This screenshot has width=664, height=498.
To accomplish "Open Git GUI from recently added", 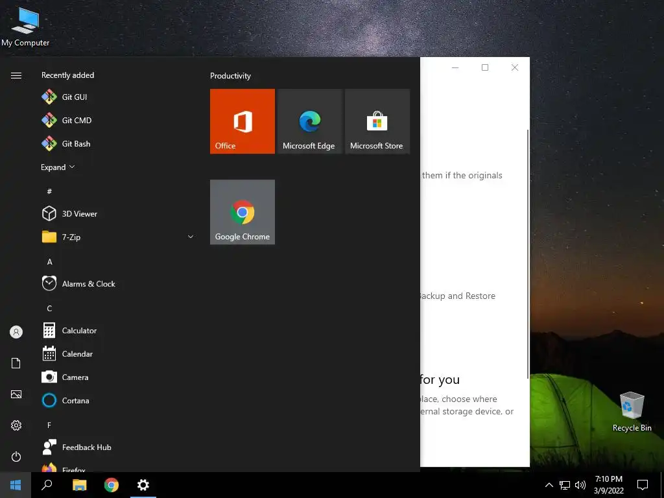I will (x=118, y=97).
